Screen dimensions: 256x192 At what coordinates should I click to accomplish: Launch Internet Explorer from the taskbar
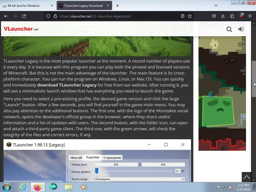pyautogui.click(x=22, y=187)
